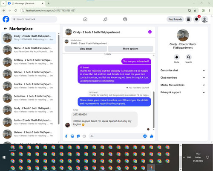Image resolution: width=213 pixels, height=171 pixels.
Task: Open the Windows notification center icon
Action: (x=207, y=157)
